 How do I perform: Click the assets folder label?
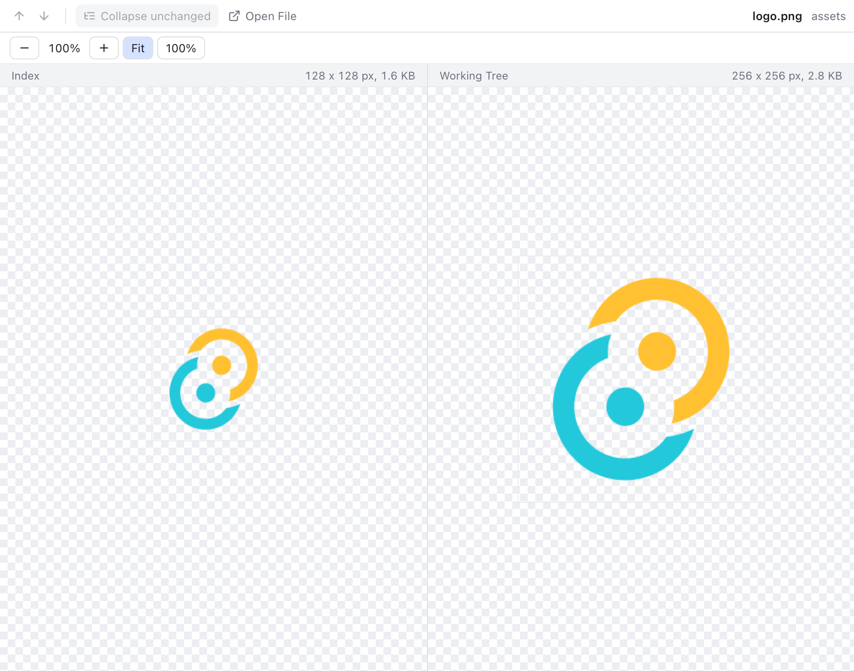(829, 16)
